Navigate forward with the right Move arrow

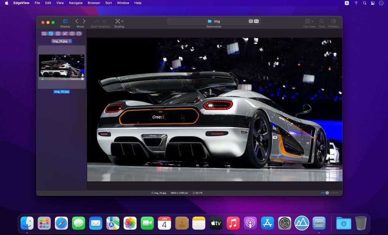84,21
